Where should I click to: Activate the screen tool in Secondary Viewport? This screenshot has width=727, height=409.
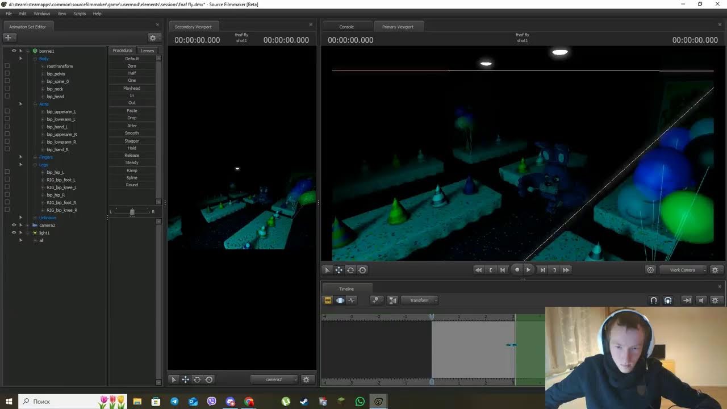(x=209, y=379)
